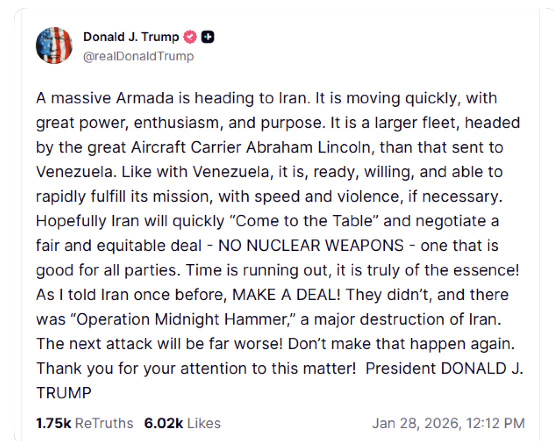Click the 12:12 PM time text
The image size is (554, 441).
[x=496, y=424]
